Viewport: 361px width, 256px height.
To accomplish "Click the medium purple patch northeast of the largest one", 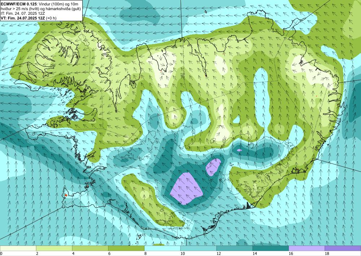I will pyautogui.click(x=213, y=167).
